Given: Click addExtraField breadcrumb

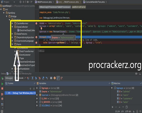Looking at the screenshot, I should click(79, 7).
